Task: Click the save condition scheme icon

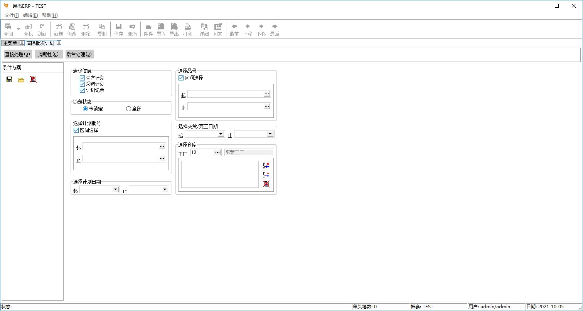Action: [9, 79]
